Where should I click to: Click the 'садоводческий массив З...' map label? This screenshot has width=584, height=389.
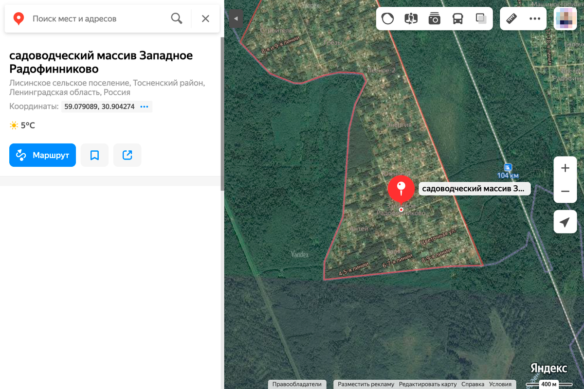coord(474,189)
